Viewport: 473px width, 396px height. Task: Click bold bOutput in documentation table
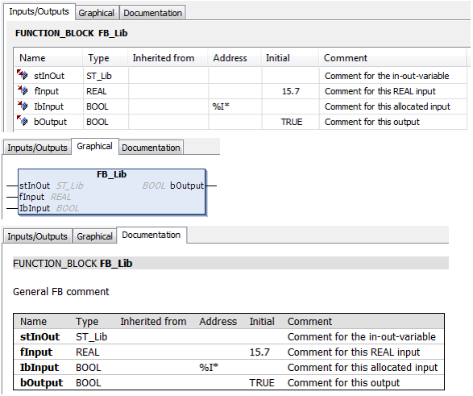tap(42, 383)
